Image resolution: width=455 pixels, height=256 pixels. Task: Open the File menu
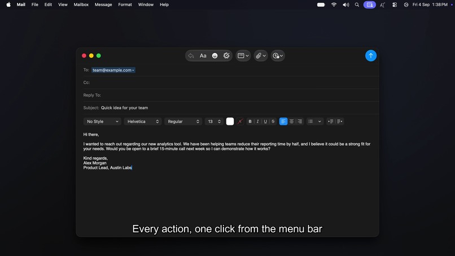coord(35,5)
